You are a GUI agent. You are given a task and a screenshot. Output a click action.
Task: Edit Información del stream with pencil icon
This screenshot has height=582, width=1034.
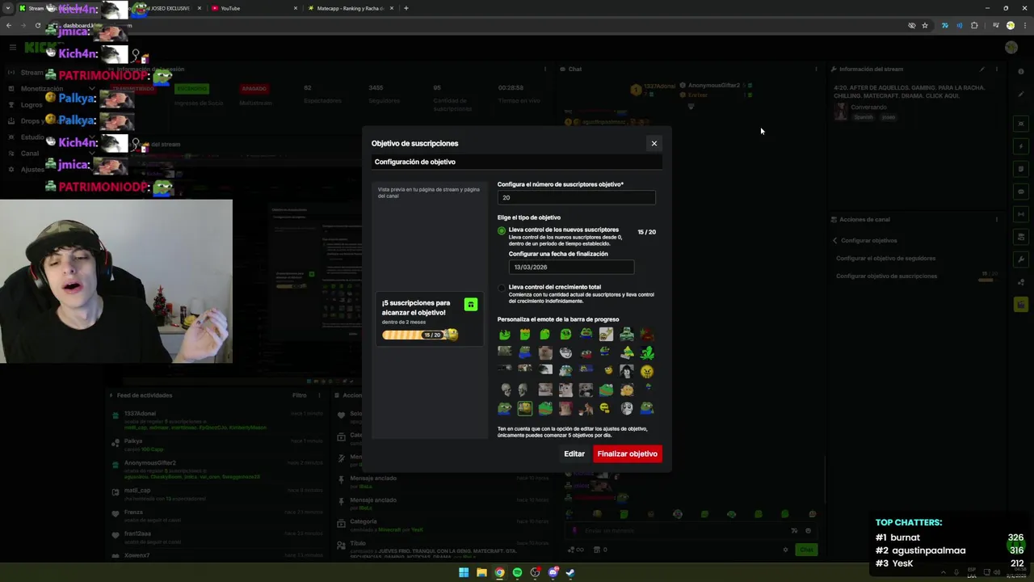[x=981, y=69]
